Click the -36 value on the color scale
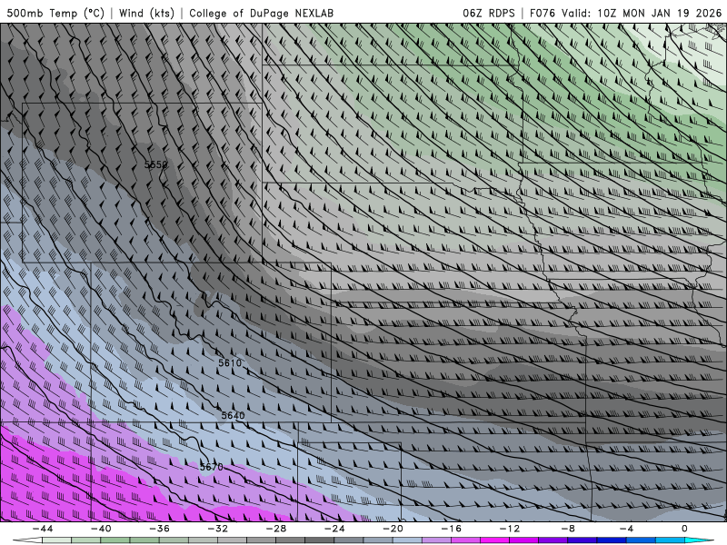 (159, 529)
